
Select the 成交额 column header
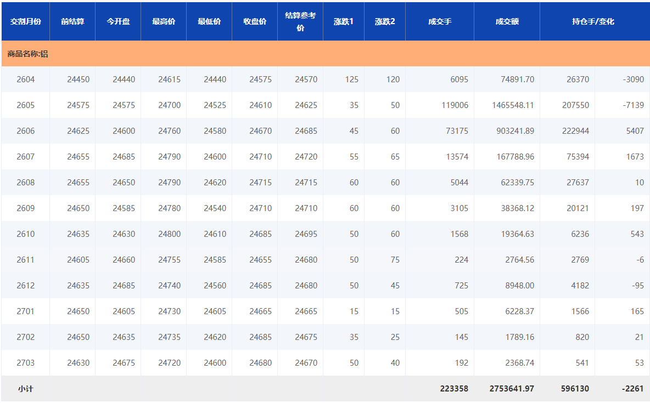click(507, 21)
